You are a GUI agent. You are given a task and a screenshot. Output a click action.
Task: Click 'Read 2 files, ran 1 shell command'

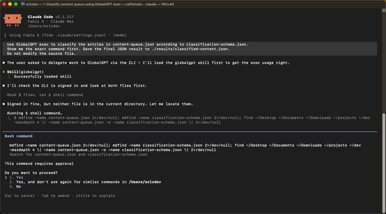pos(45,95)
